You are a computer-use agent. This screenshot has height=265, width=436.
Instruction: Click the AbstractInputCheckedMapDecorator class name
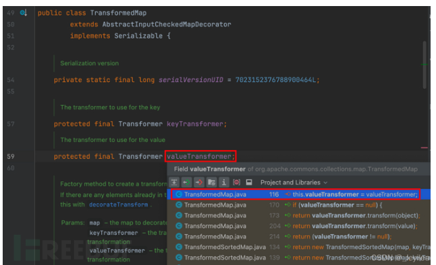(x=167, y=24)
